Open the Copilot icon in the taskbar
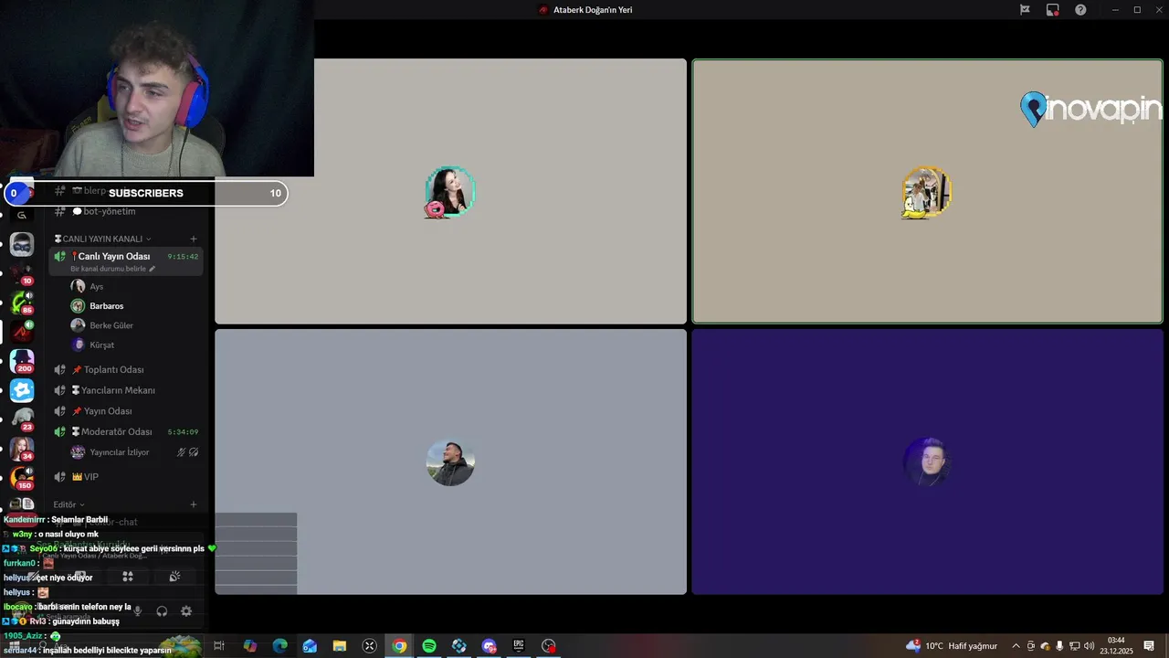Image resolution: width=1169 pixels, height=658 pixels. 250,646
